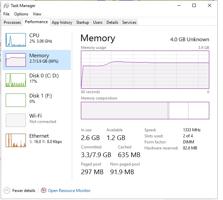This screenshot has height=200, width=223.
Task: Click the Slots used 2 of 4 value
Action: tap(188, 136)
